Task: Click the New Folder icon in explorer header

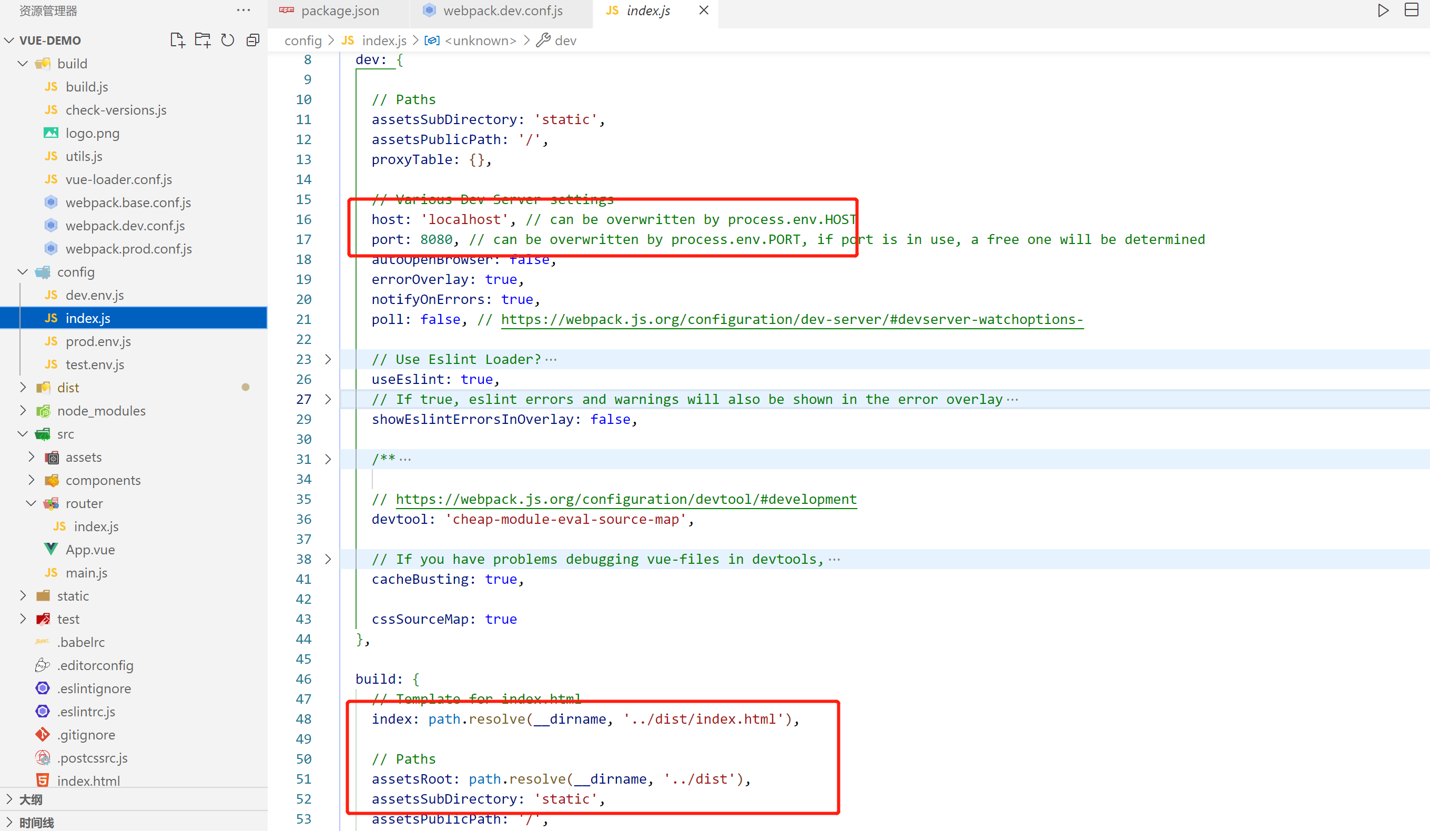Action: (202, 40)
